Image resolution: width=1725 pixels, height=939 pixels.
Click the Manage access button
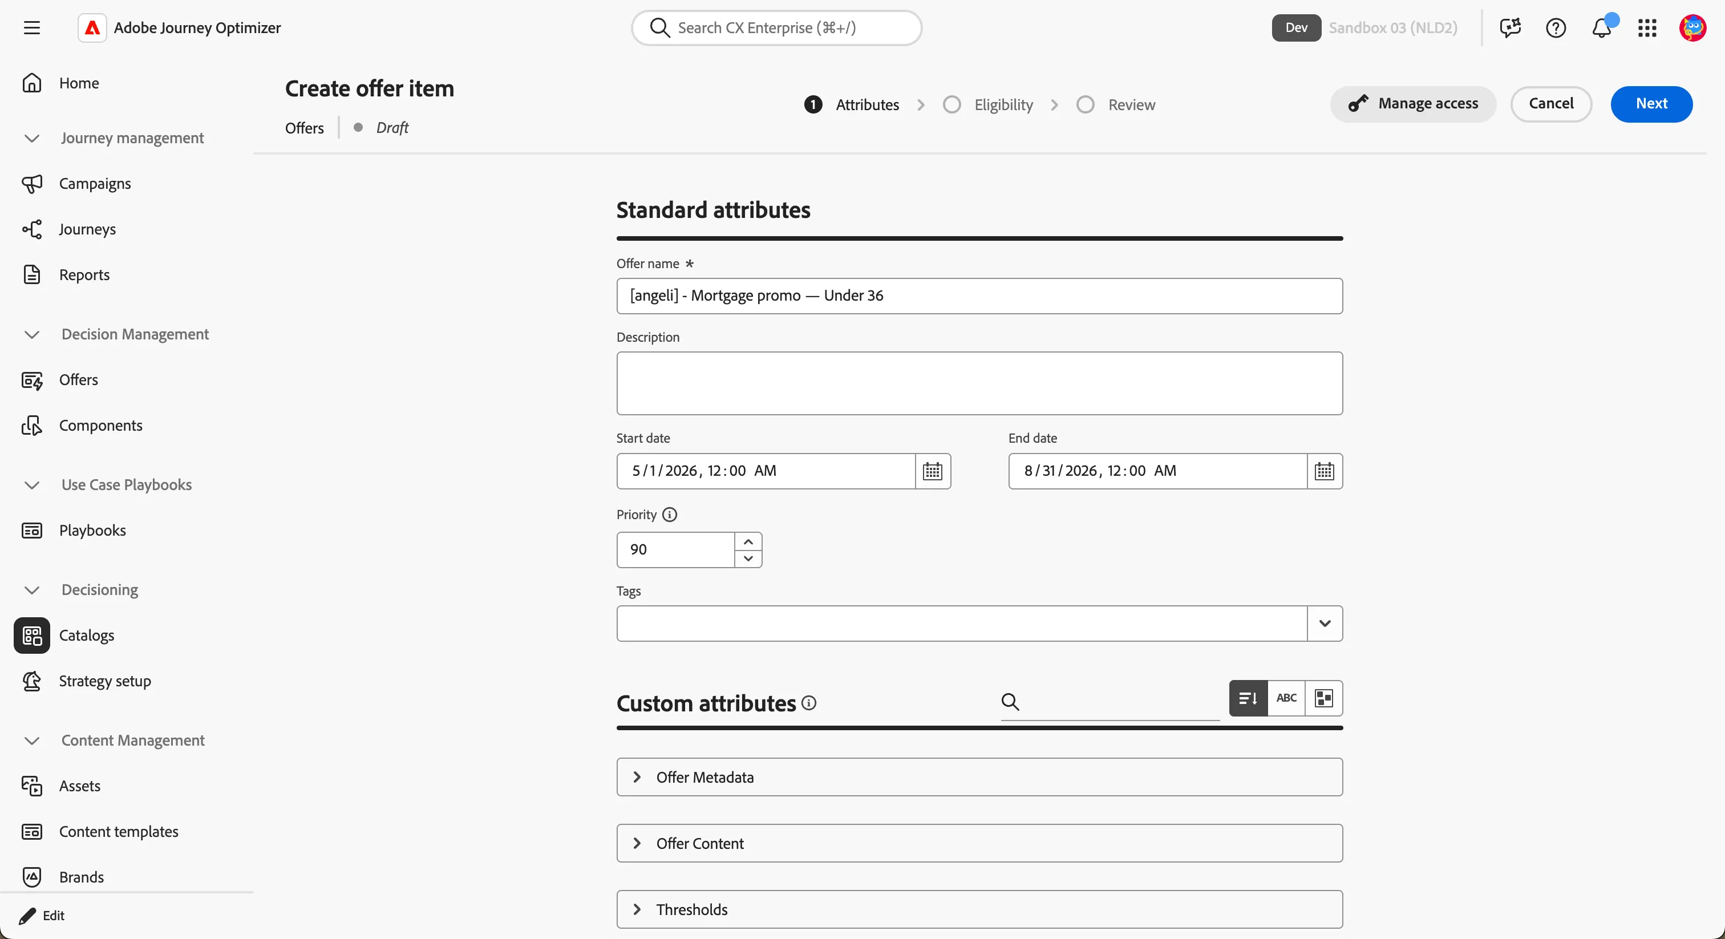[1413, 104]
